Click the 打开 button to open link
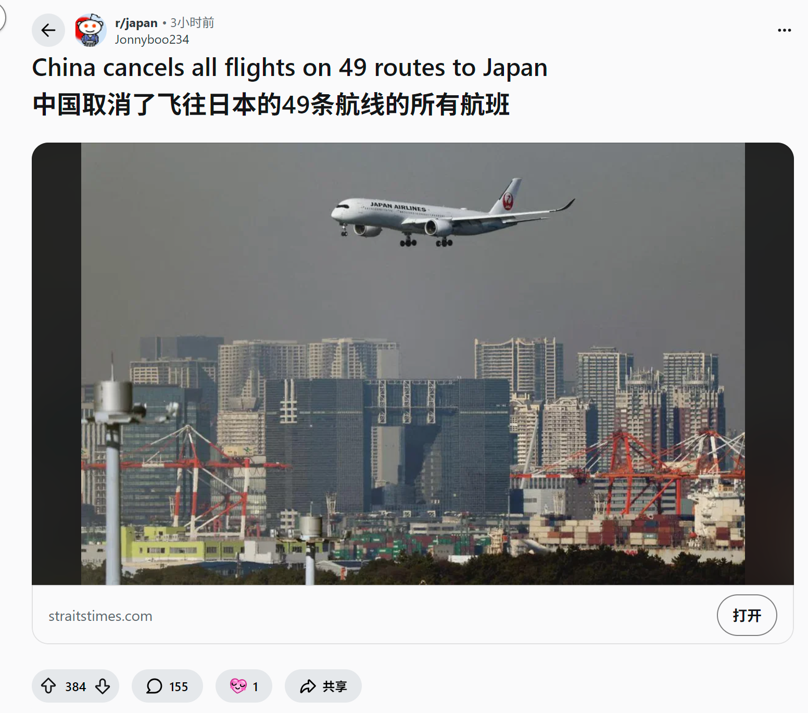The height and width of the screenshot is (713, 808). 747,615
